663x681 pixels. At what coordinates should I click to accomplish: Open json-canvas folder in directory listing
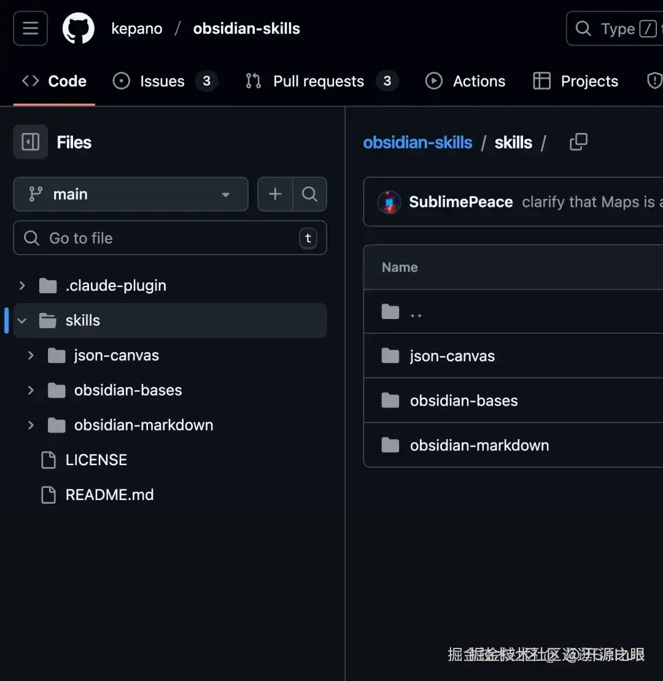pos(452,356)
